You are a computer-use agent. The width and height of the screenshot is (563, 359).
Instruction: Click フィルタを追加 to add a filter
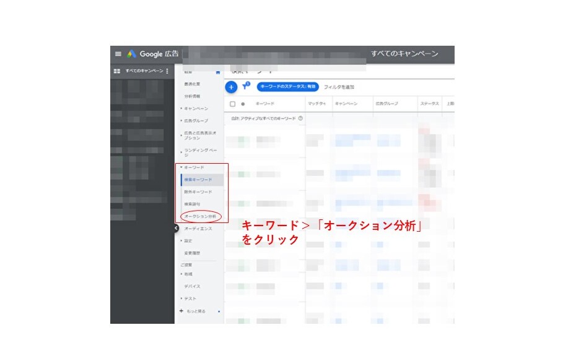(339, 87)
